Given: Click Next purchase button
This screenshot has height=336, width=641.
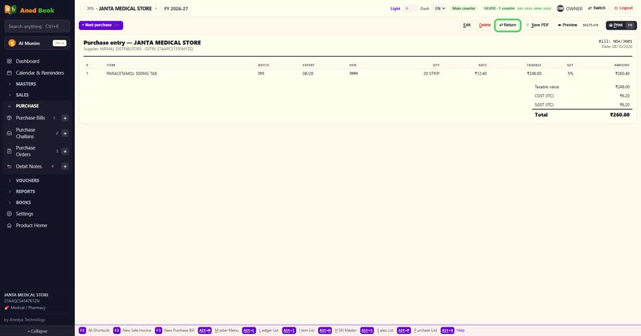Looking at the screenshot, I should 101,25.
